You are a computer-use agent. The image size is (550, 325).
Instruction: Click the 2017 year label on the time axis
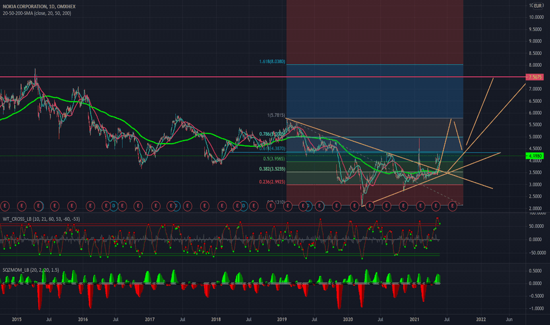click(150, 319)
